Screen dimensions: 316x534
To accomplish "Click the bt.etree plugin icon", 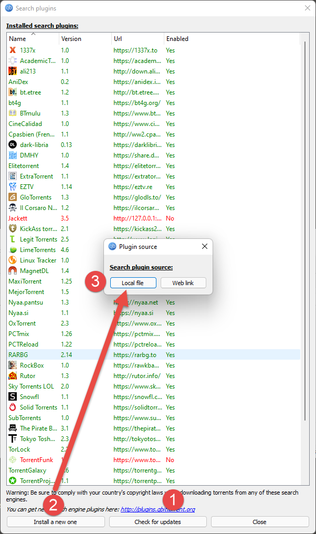I will [13, 92].
